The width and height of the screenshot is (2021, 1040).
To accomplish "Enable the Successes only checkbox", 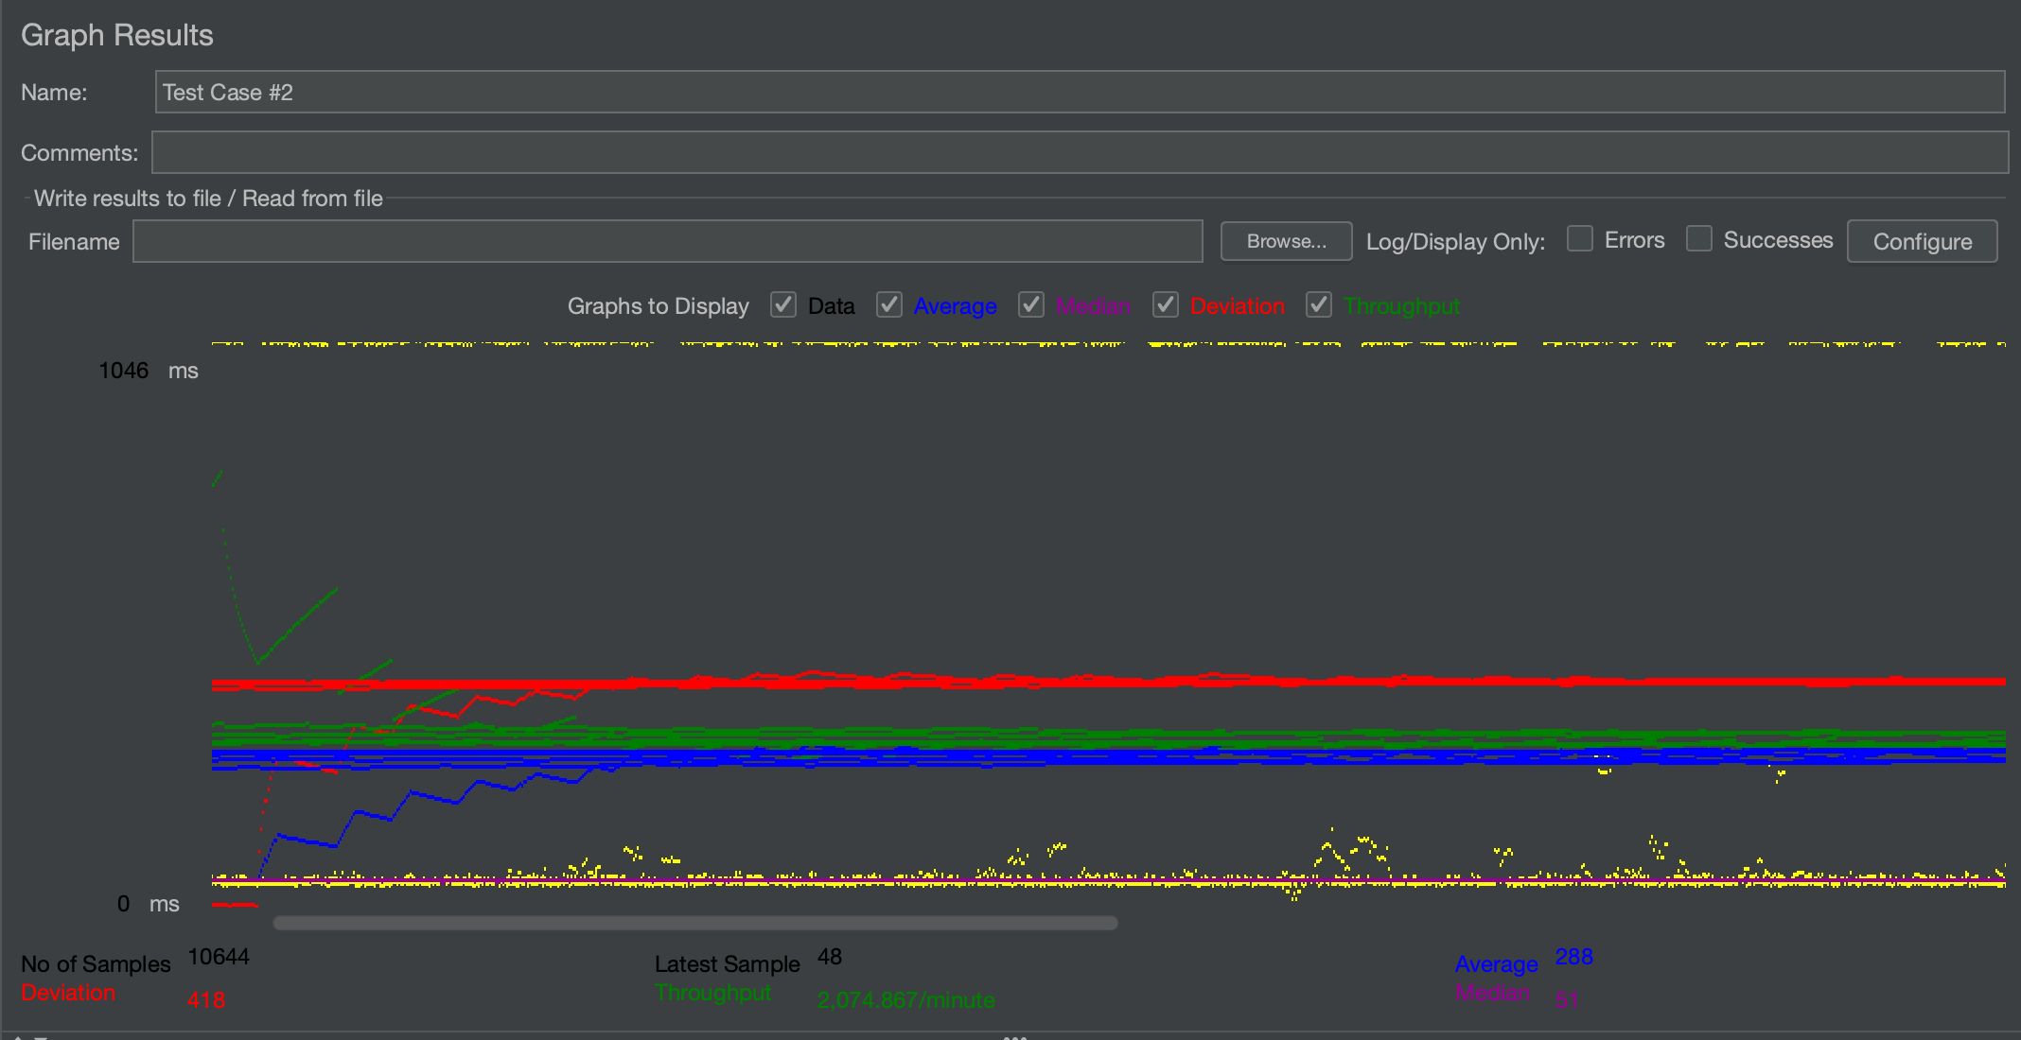I will pyautogui.click(x=1699, y=238).
